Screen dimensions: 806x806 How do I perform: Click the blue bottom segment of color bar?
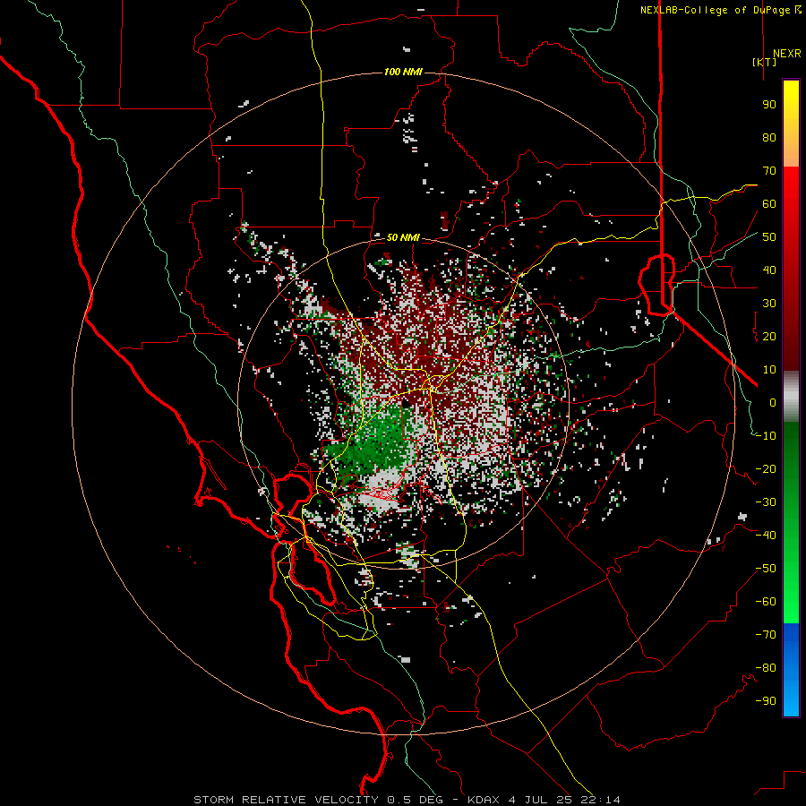click(x=791, y=669)
